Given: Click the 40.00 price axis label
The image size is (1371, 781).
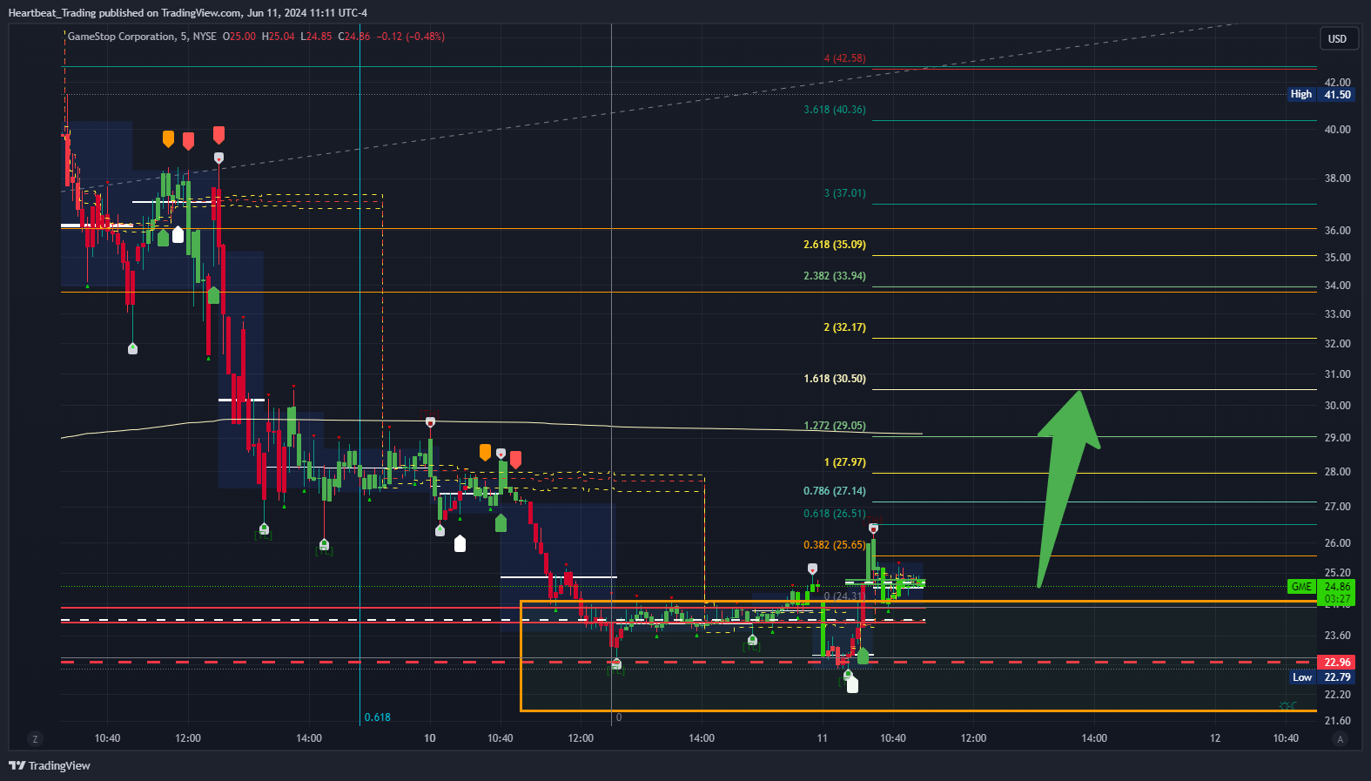Looking at the screenshot, I should [x=1337, y=130].
